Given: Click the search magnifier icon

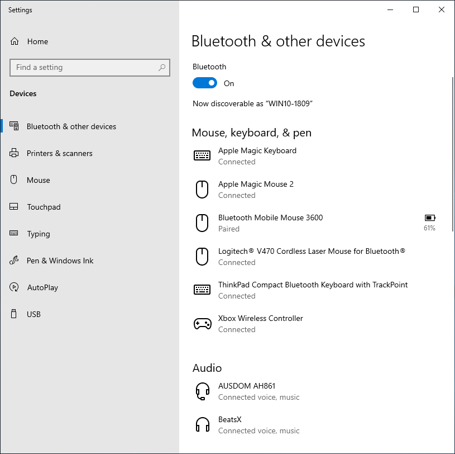Looking at the screenshot, I should [x=162, y=68].
